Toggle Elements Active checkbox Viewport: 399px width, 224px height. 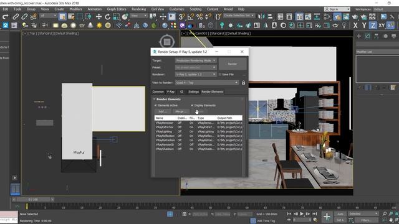click(155, 105)
